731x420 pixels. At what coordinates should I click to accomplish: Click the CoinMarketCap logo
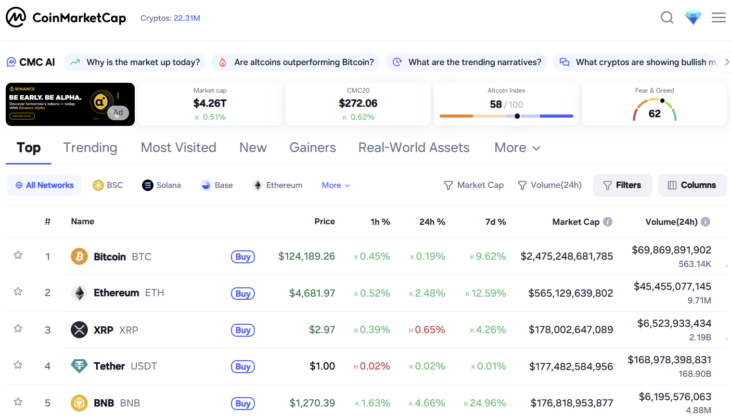(x=66, y=18)
